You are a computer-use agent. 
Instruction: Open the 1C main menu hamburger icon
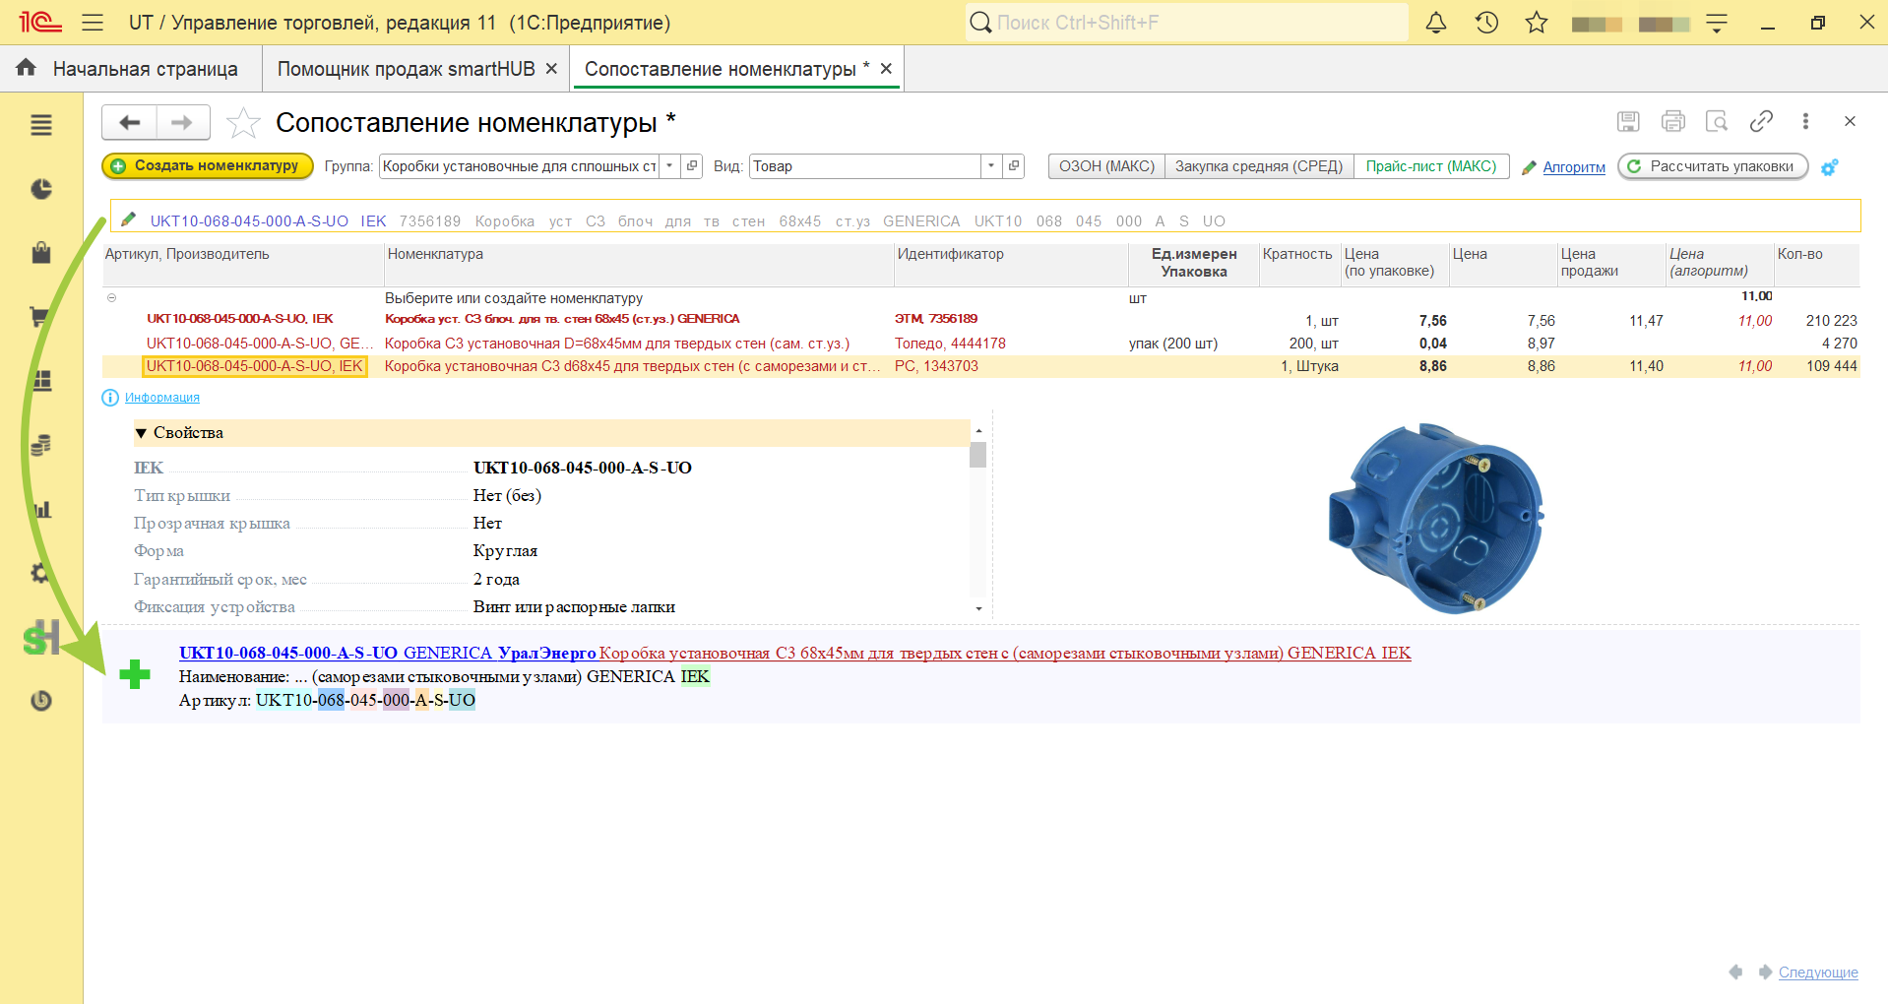[93, 22]
